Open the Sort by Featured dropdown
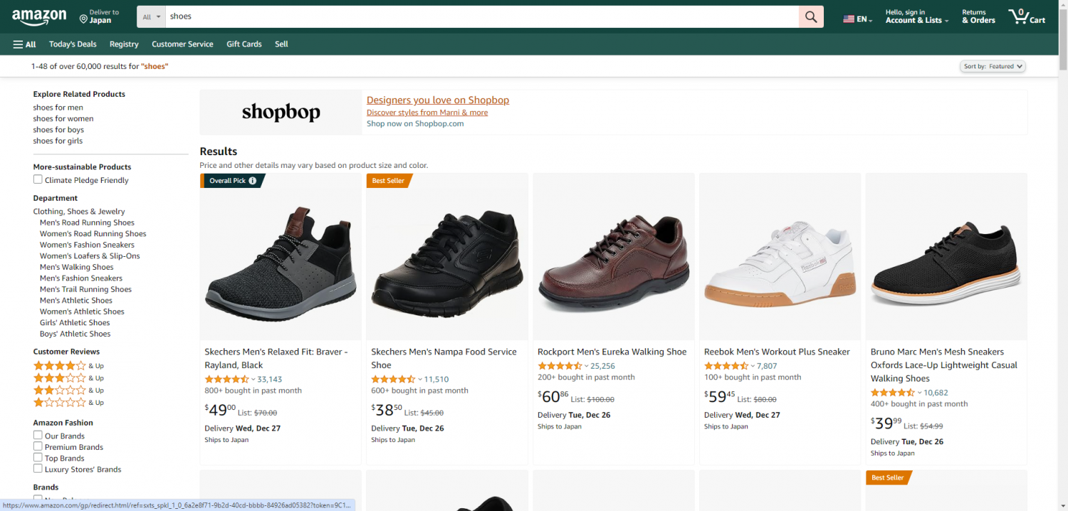The image size is (1068, 511). coord(993,66)
